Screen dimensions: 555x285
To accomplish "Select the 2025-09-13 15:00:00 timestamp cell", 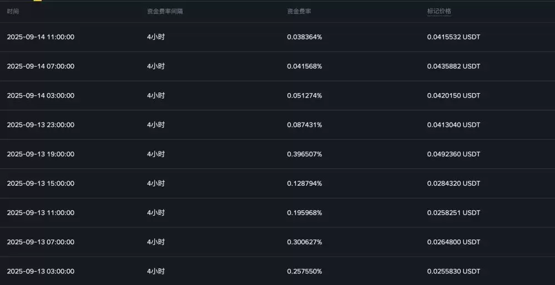I will 41,184.
